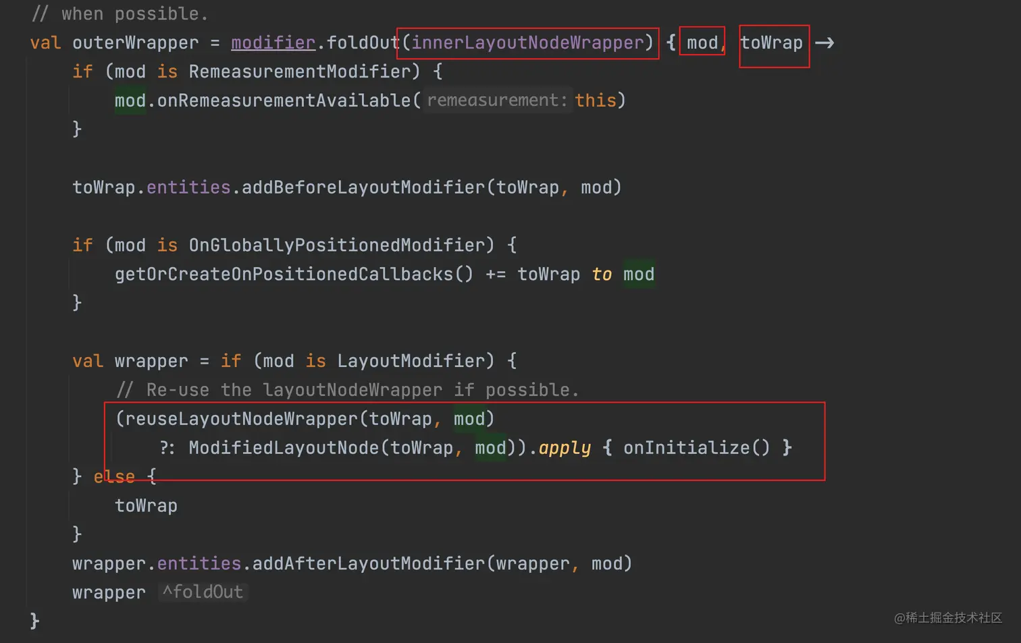The height and width of the screenshot is (643, 1021).
Task: Click the italic 'to' infix keyword
Action: click(602, 275)
